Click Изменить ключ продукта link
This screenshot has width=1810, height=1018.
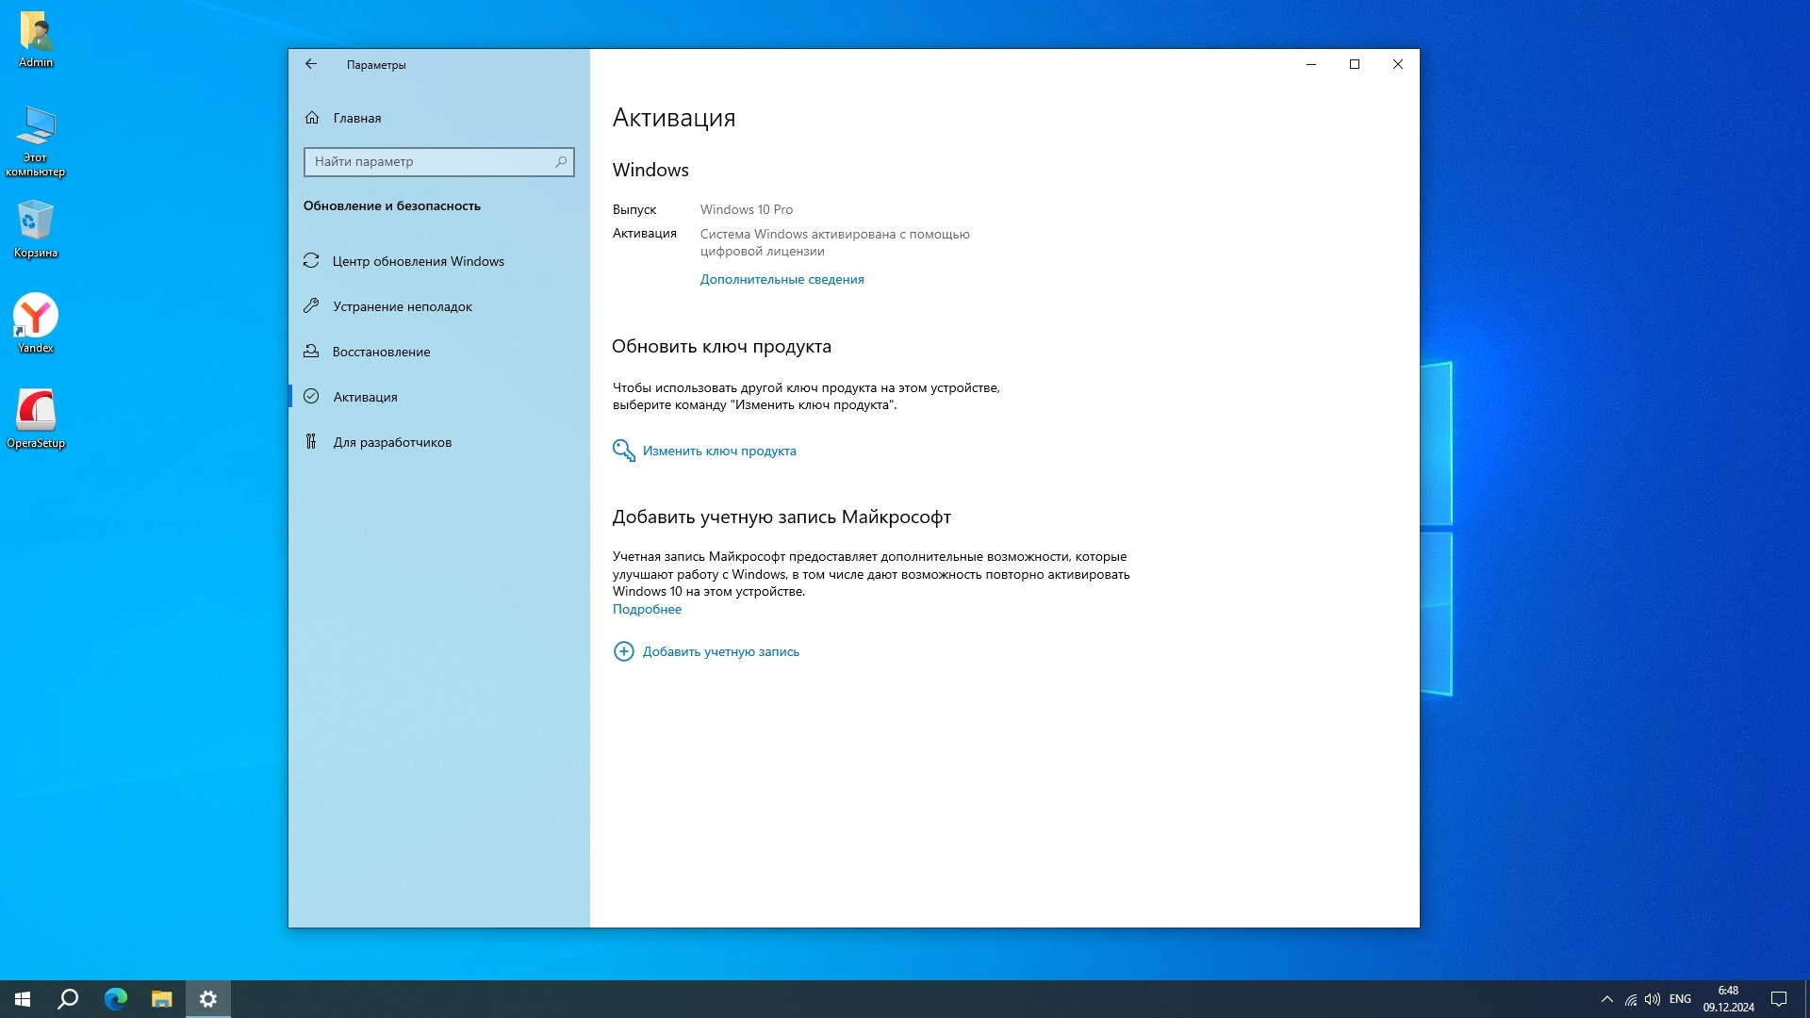pyautogui.click(x=718, y=451)
